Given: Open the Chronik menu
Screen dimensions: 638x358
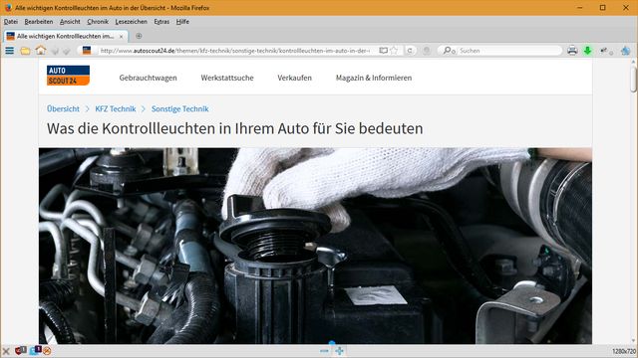Looking at the screenshot, I should (x=98, y=22).
